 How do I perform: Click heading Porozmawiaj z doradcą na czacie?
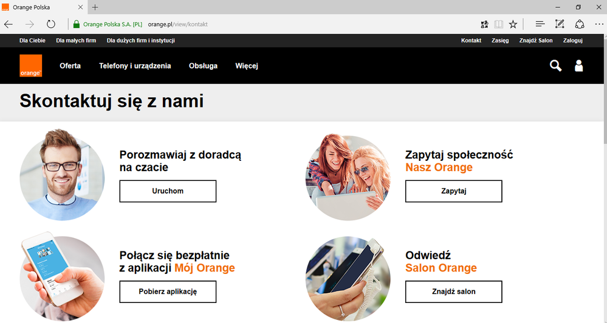tap(180, 161)
